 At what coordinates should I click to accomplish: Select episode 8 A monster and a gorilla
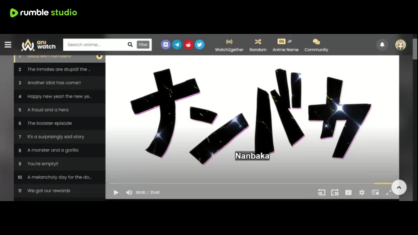click(x=59, y=150)
